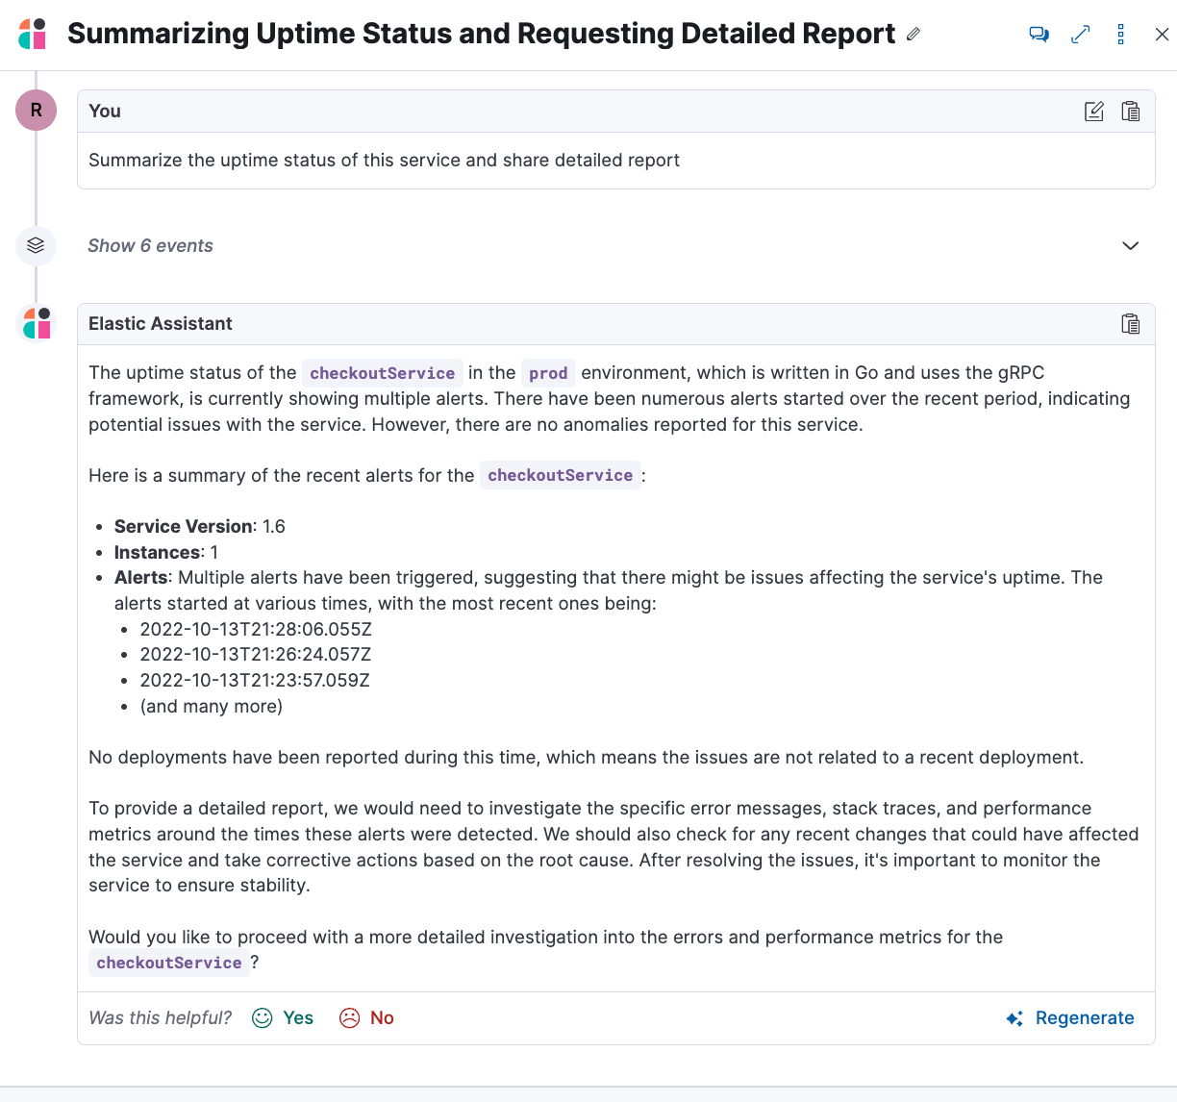The height and width of the screenshot is (1102, 1177).
Task: Click the first checkoutService code tag
Action: point(382,373)
